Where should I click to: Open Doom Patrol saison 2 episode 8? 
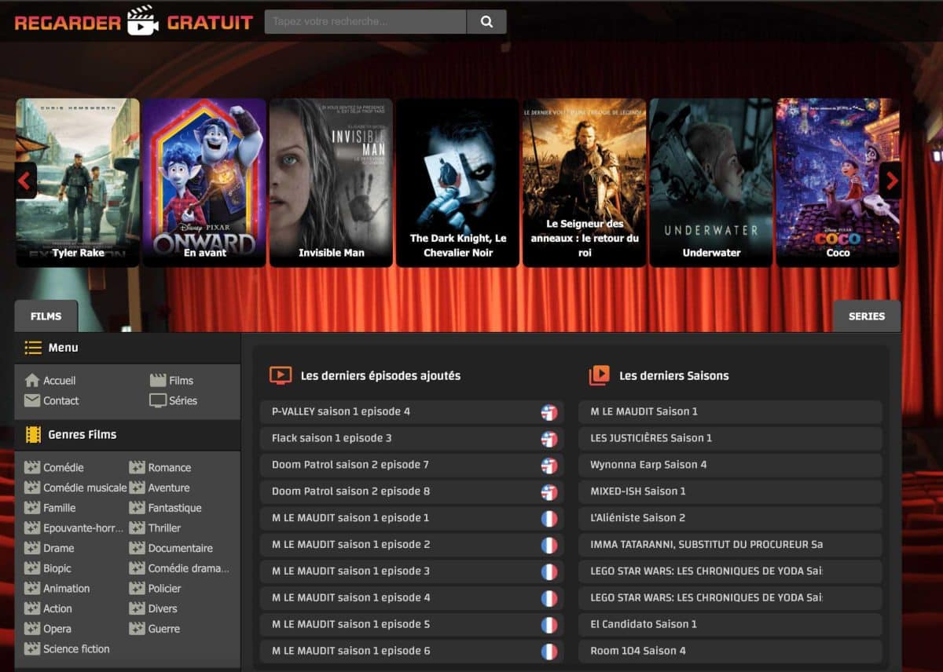click(x=412, y=491)
